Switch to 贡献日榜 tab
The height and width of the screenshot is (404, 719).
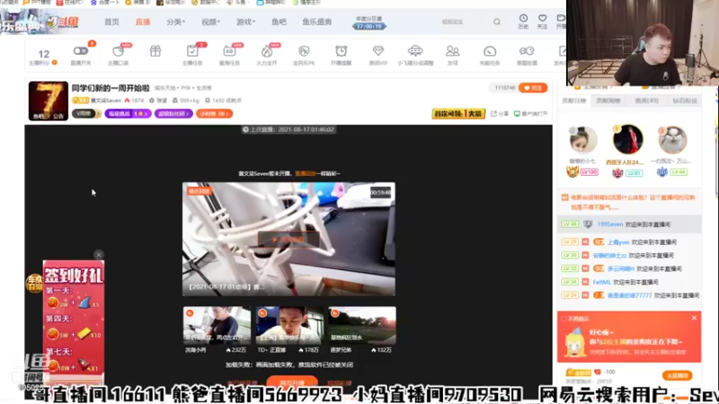574,101
